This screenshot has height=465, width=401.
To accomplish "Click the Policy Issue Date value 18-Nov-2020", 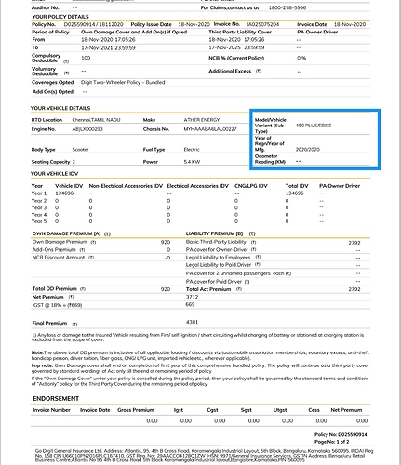I will point(194,24).
